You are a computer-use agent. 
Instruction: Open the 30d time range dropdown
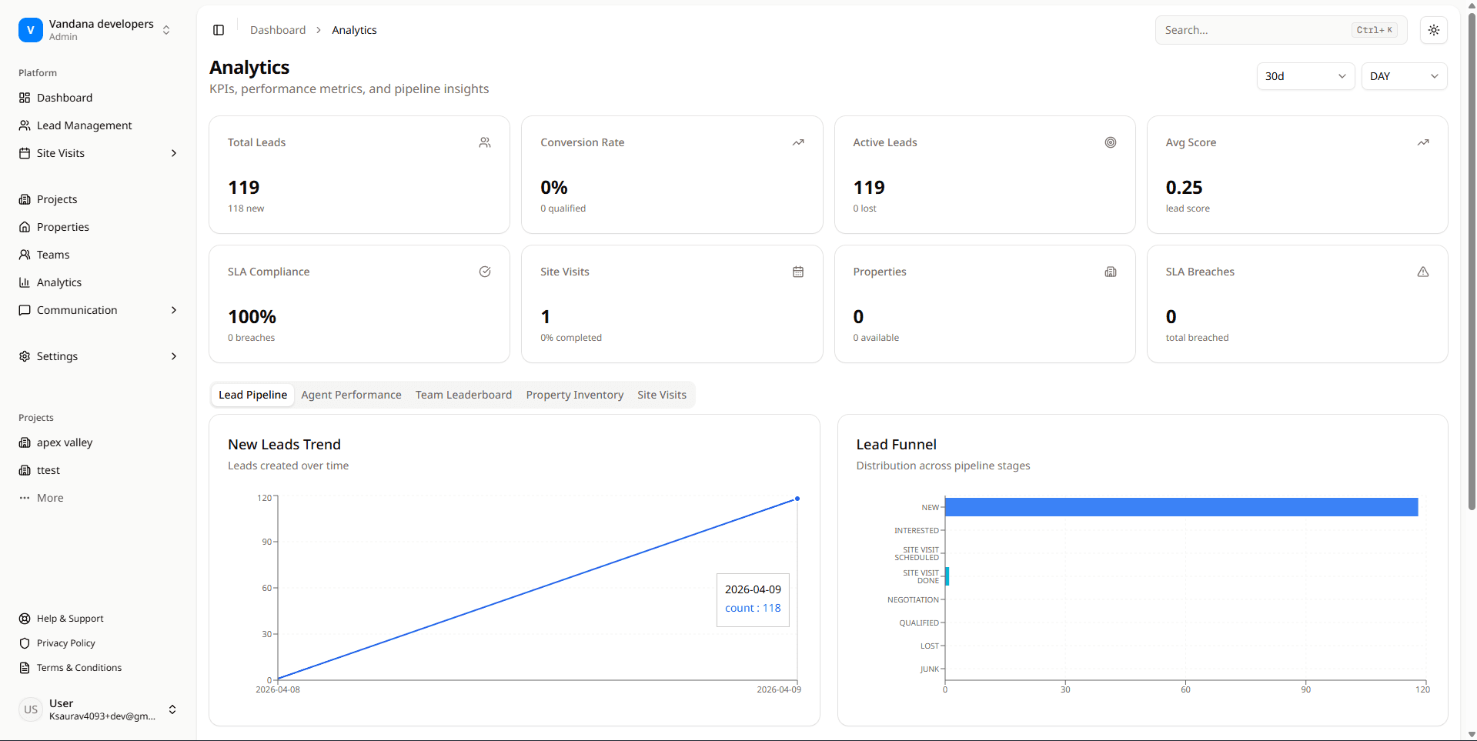click(x=1305, y=76)
